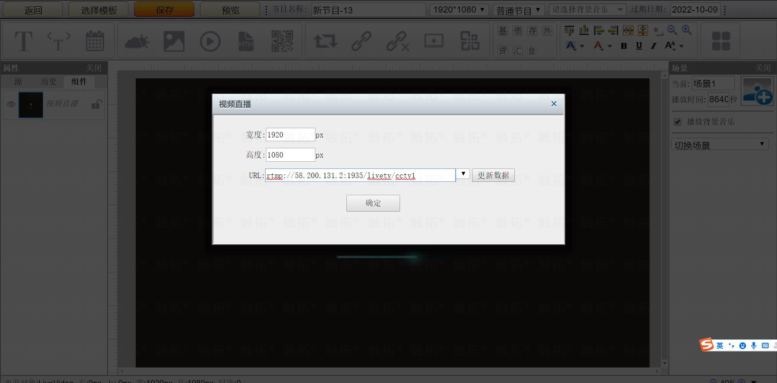Screen dimensions: 777x383
Task: Add a new scene thumbnail
Action: pos(757,91)
